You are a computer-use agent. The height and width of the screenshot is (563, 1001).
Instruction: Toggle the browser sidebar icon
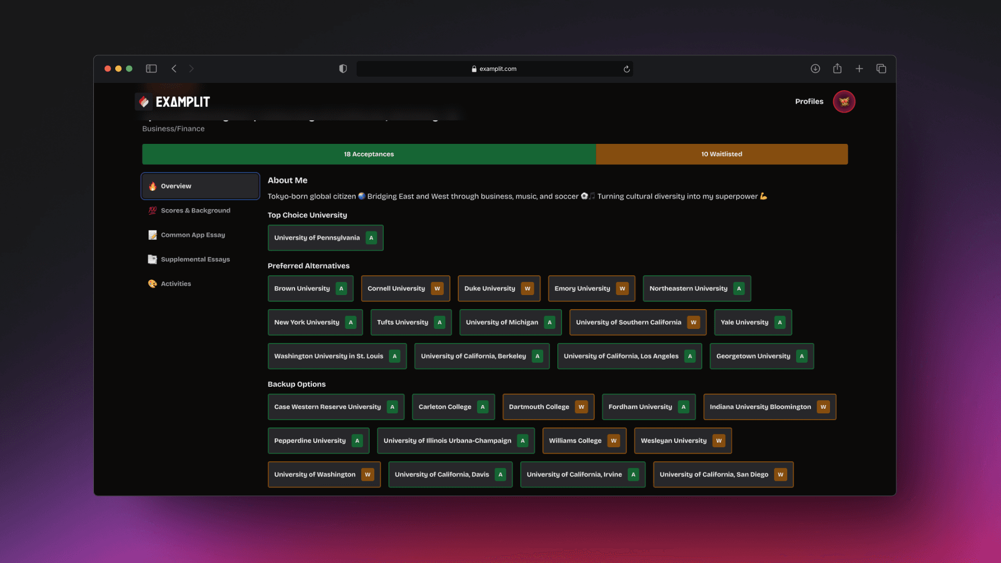(151, 68)
